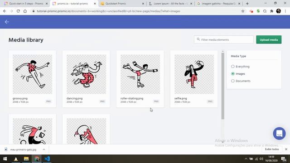Image resolution: width=290 pixels, height=163 pixels.
Task: Select the roller-skating.png image thumbnail
Action: click(140, 74)
